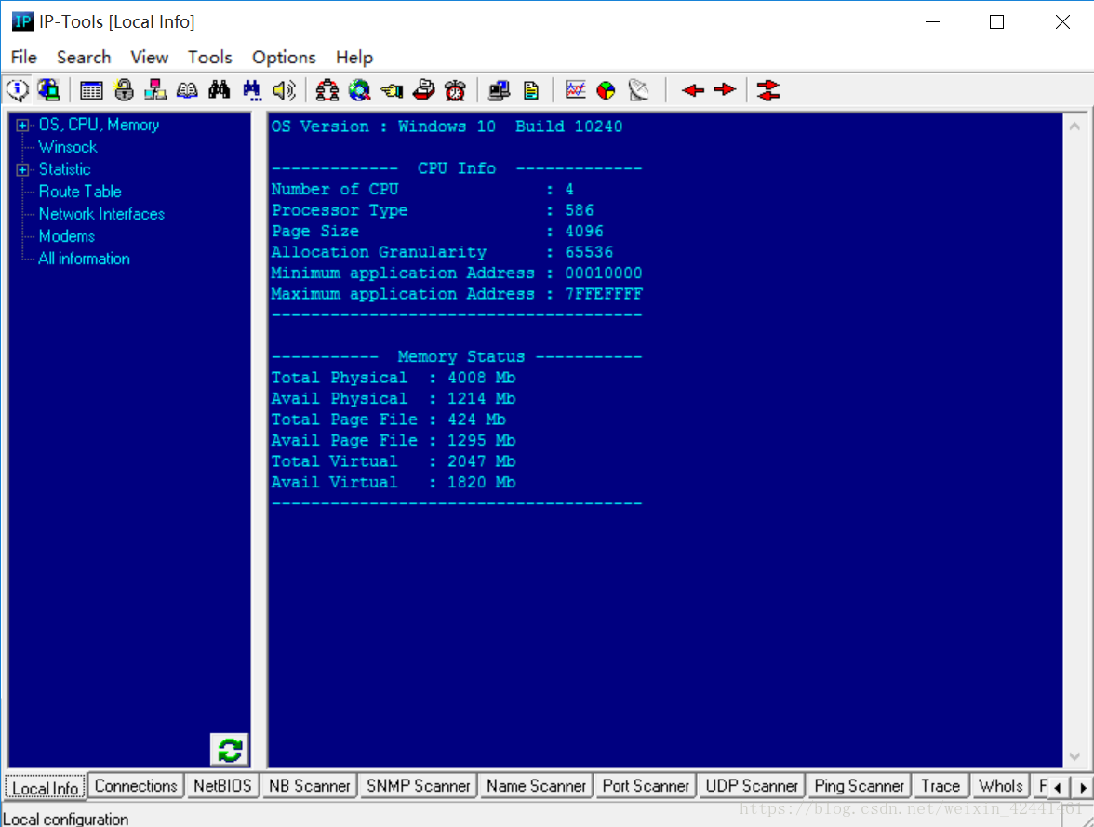The height and width of the screenshot is (827, 1094).
Task: Switch to the Connections tab
Action: [x=136, y=786]
